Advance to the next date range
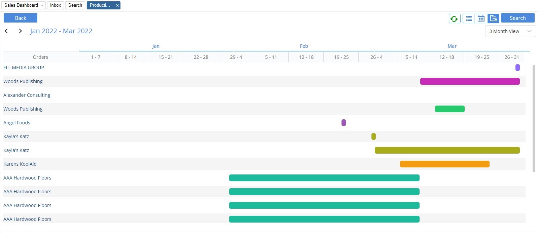 click(x=20, y=31)
